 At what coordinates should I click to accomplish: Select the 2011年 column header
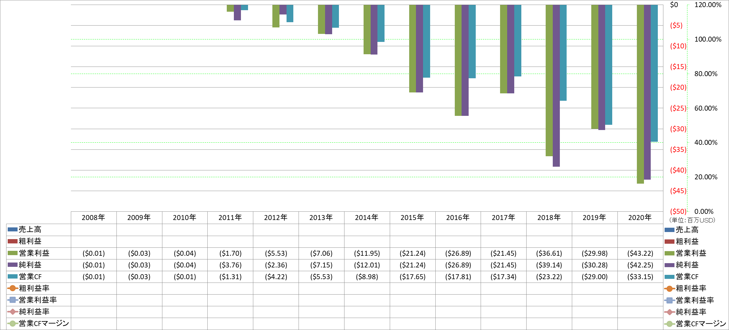(x=230, y=218)
